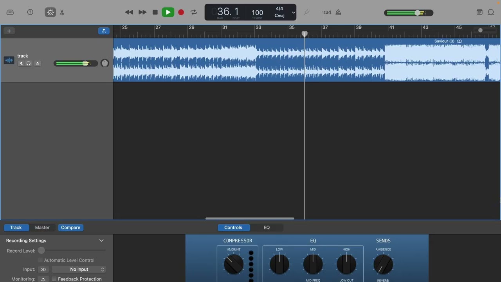Switch to the Master tab
This screenshot has width=501, height=282.
coord(42,228)
